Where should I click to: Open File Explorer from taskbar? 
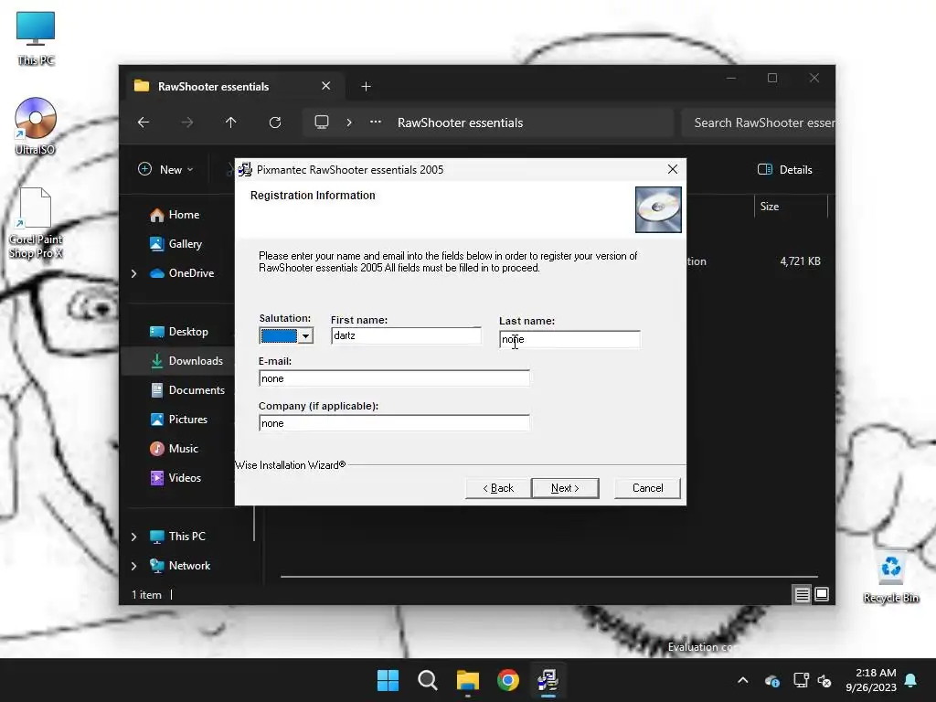[x=468, y=680]
